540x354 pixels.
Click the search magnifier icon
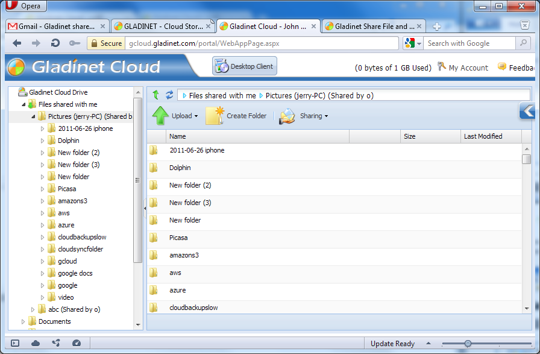pos(523,43)
